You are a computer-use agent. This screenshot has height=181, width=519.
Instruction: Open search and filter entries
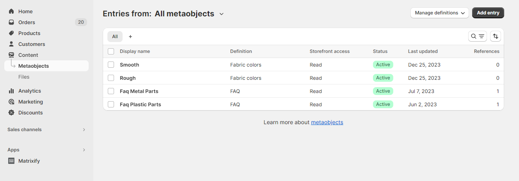[x=477, y=36]
